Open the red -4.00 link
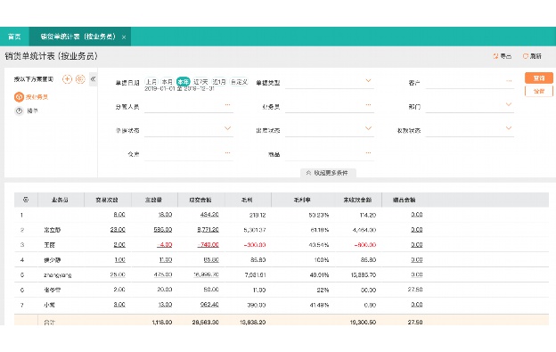Screen dimensions: 556x352 pos(165,244)
